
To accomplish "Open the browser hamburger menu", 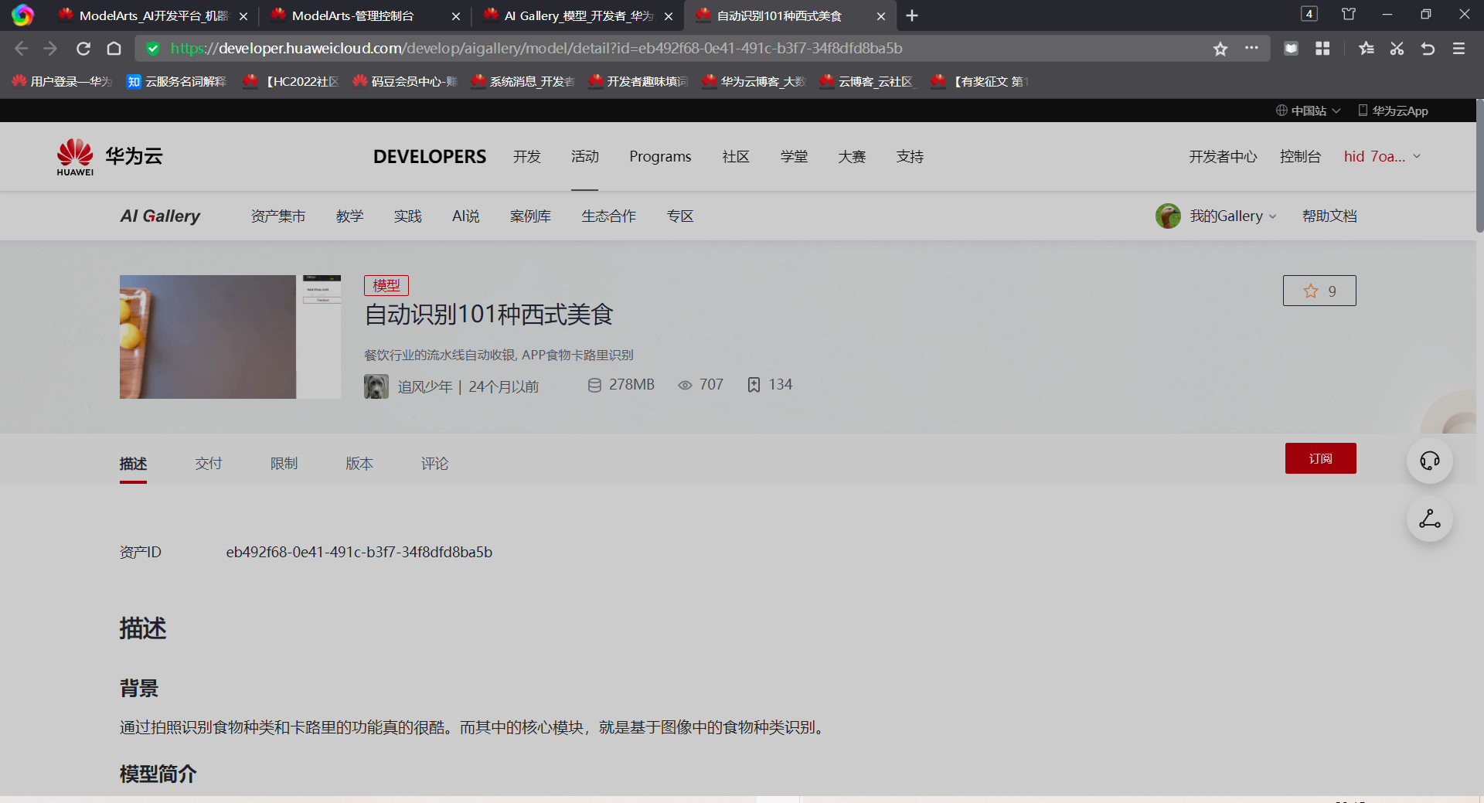I will (x=1458, y=49).
